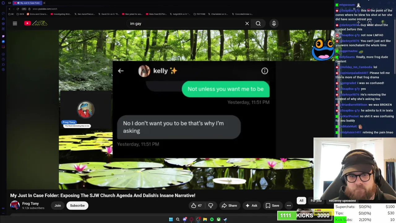Open the KICK bookmark folder

pos(20,14)
